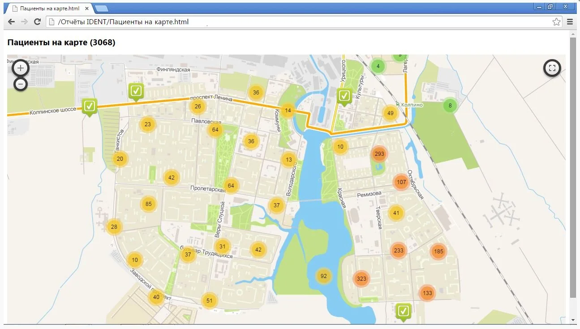Select the Пациенты на карте.html tab
Screen dimensions: 580x329
point(49,9)
